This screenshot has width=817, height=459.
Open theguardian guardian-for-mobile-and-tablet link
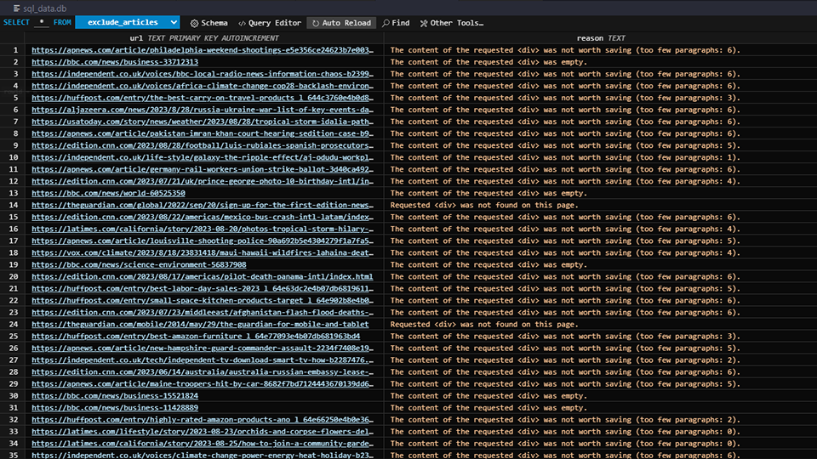[x=200, y=324]
